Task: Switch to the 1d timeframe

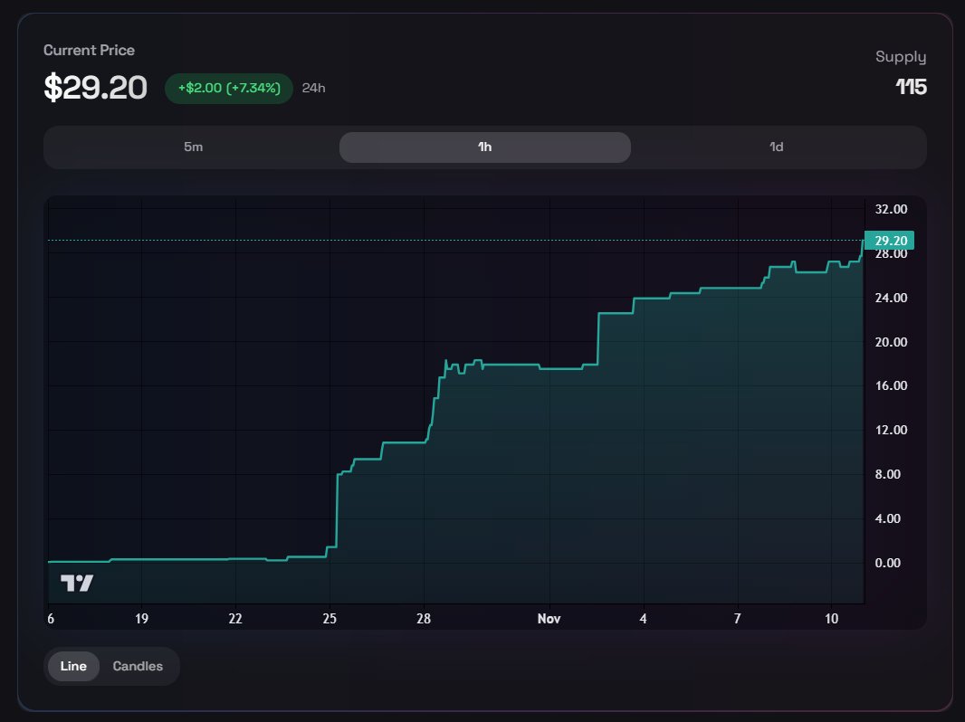Action: point(776,147)
